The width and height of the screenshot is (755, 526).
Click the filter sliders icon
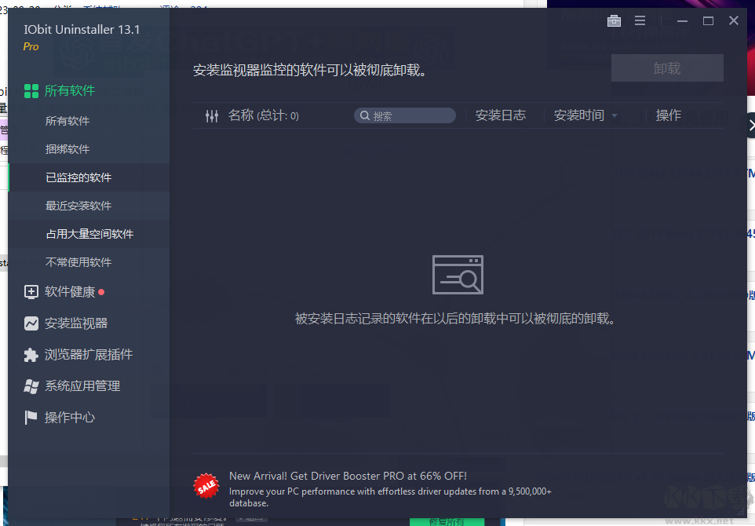212,115
